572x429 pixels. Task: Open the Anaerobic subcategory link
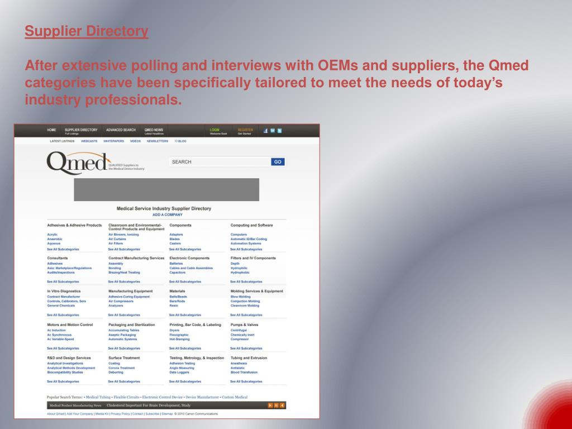tap(55, 239)
